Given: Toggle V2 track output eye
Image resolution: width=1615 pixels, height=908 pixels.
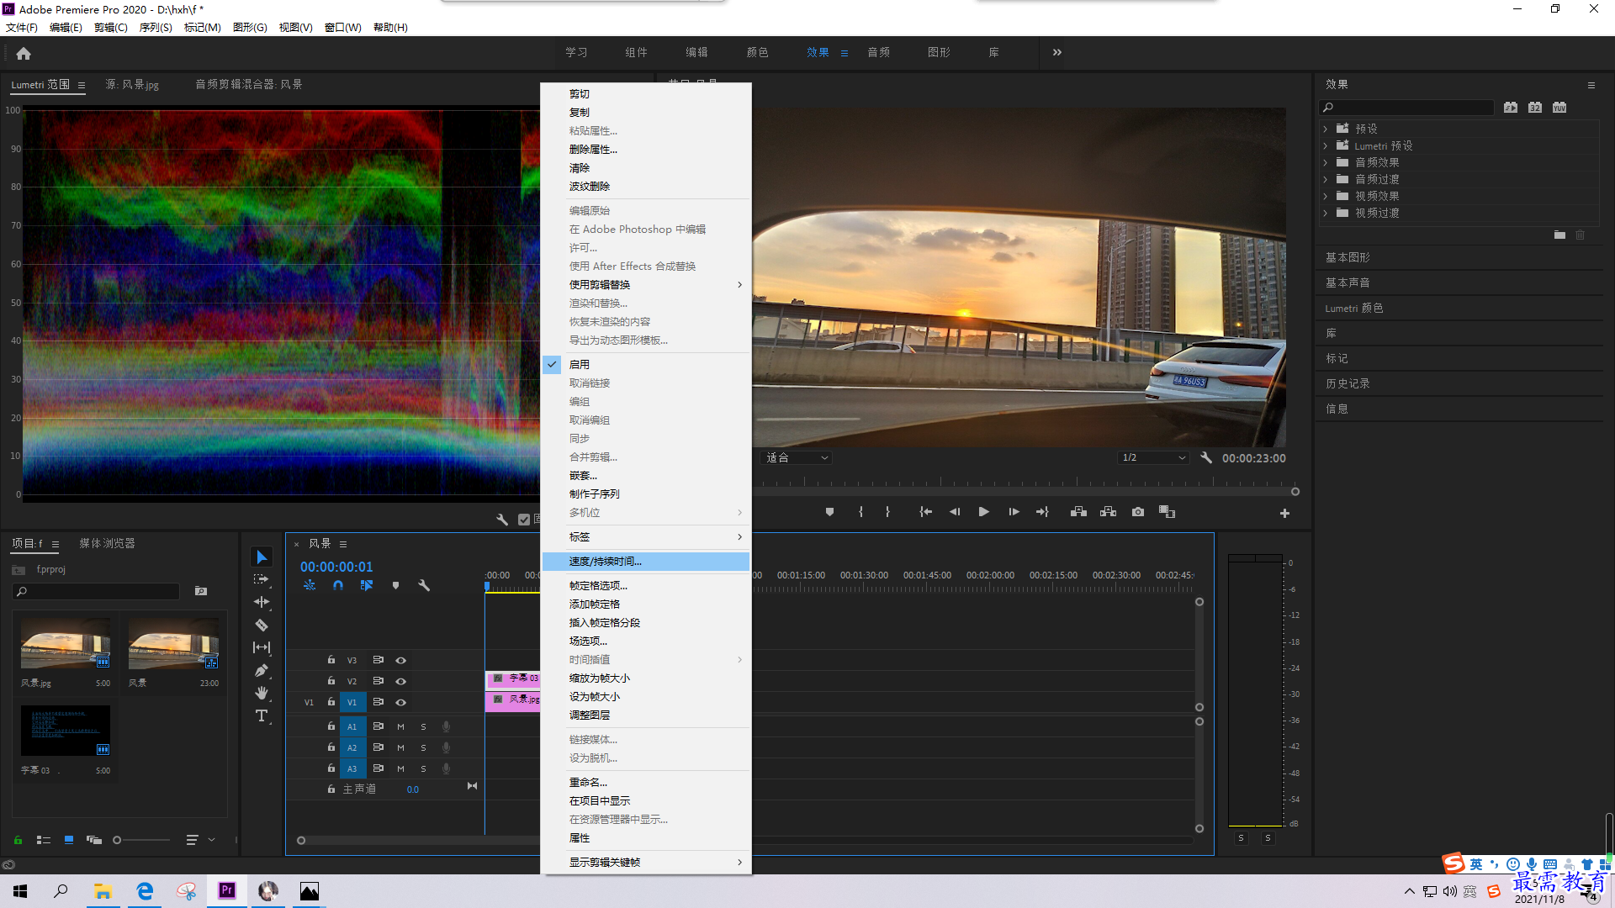Looking at the screenshot, I should (x=401, y=682).
